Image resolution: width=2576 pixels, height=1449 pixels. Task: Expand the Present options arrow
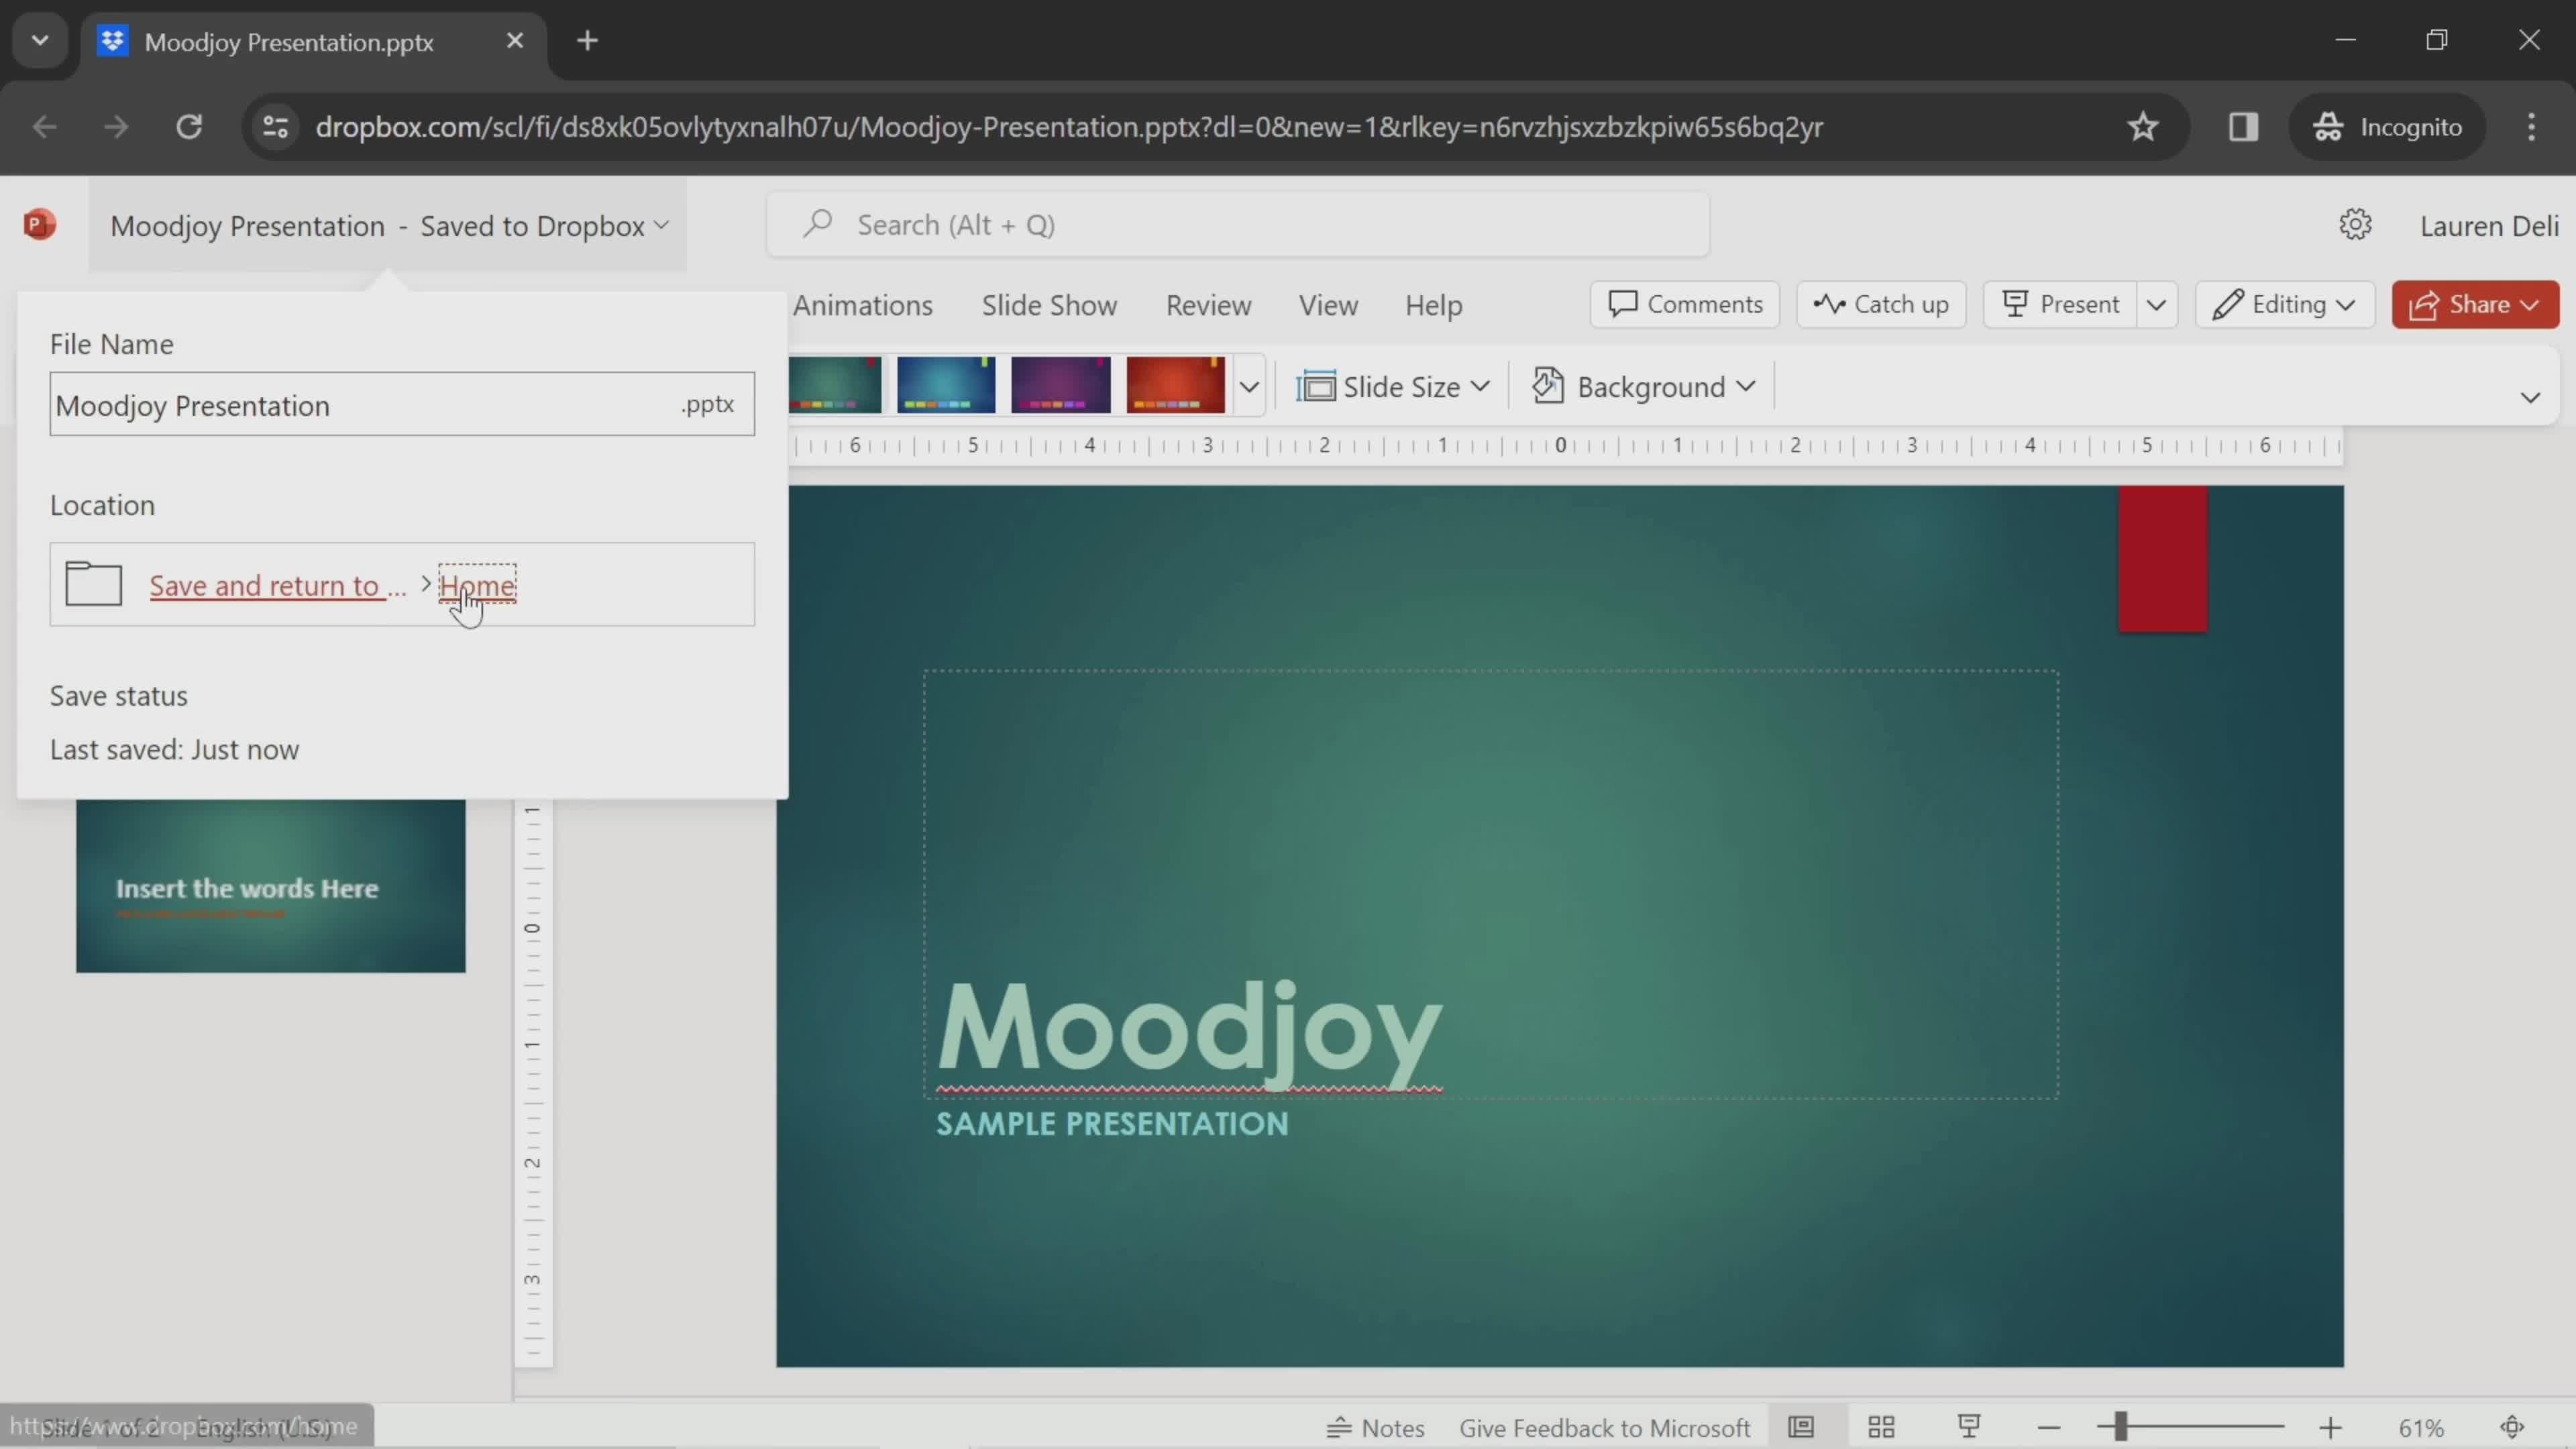click(2156, 304)
